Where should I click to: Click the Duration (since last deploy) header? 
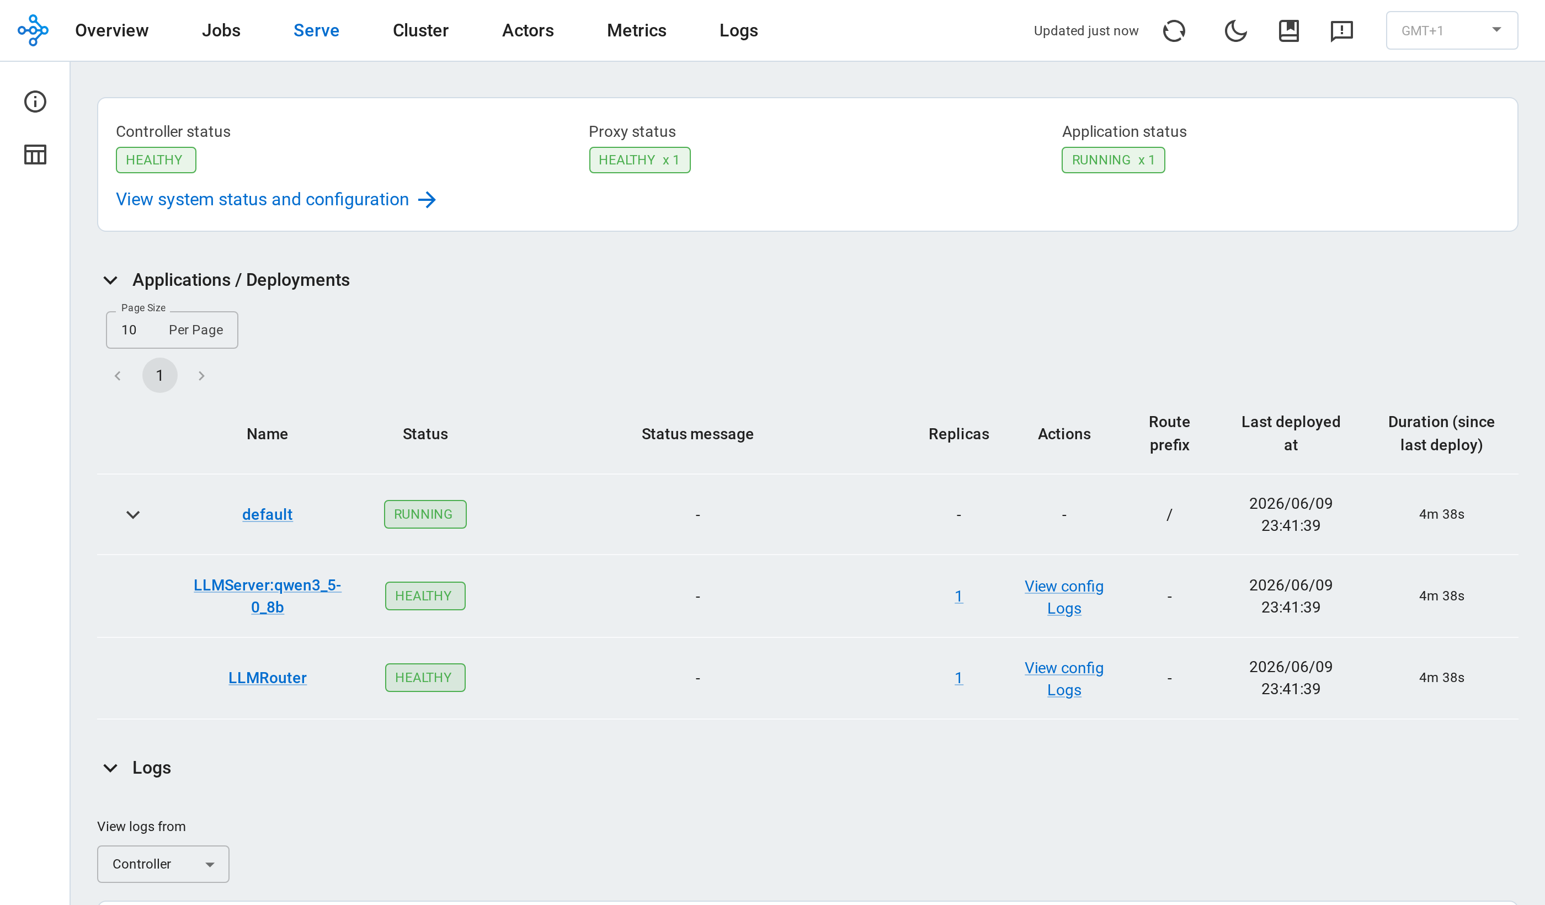(x=1441, y=434)
